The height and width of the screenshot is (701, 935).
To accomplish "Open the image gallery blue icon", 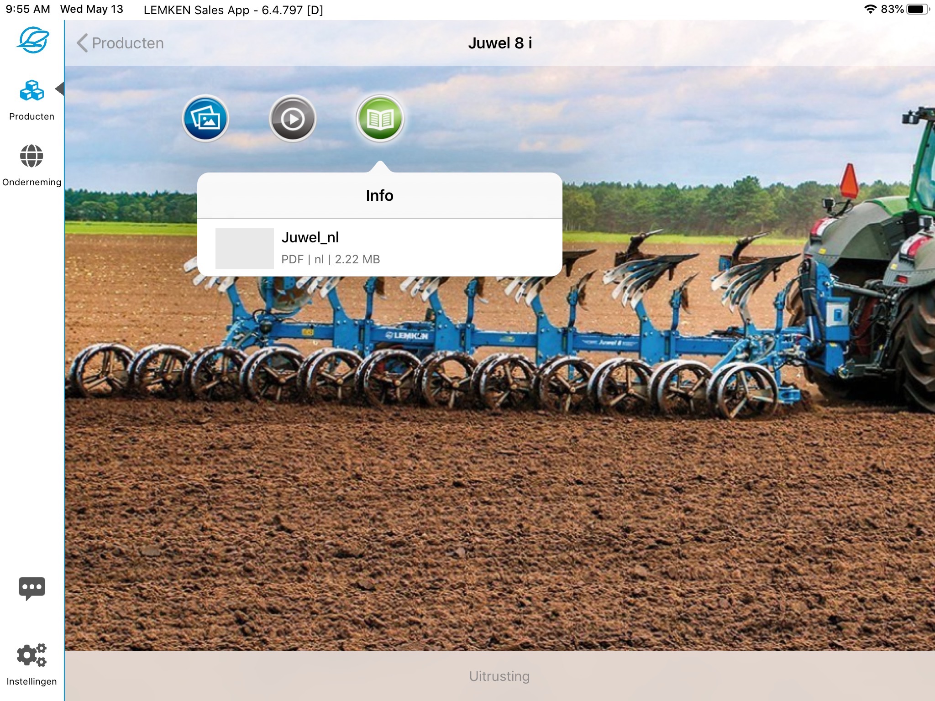I will (x=205, y=119).
